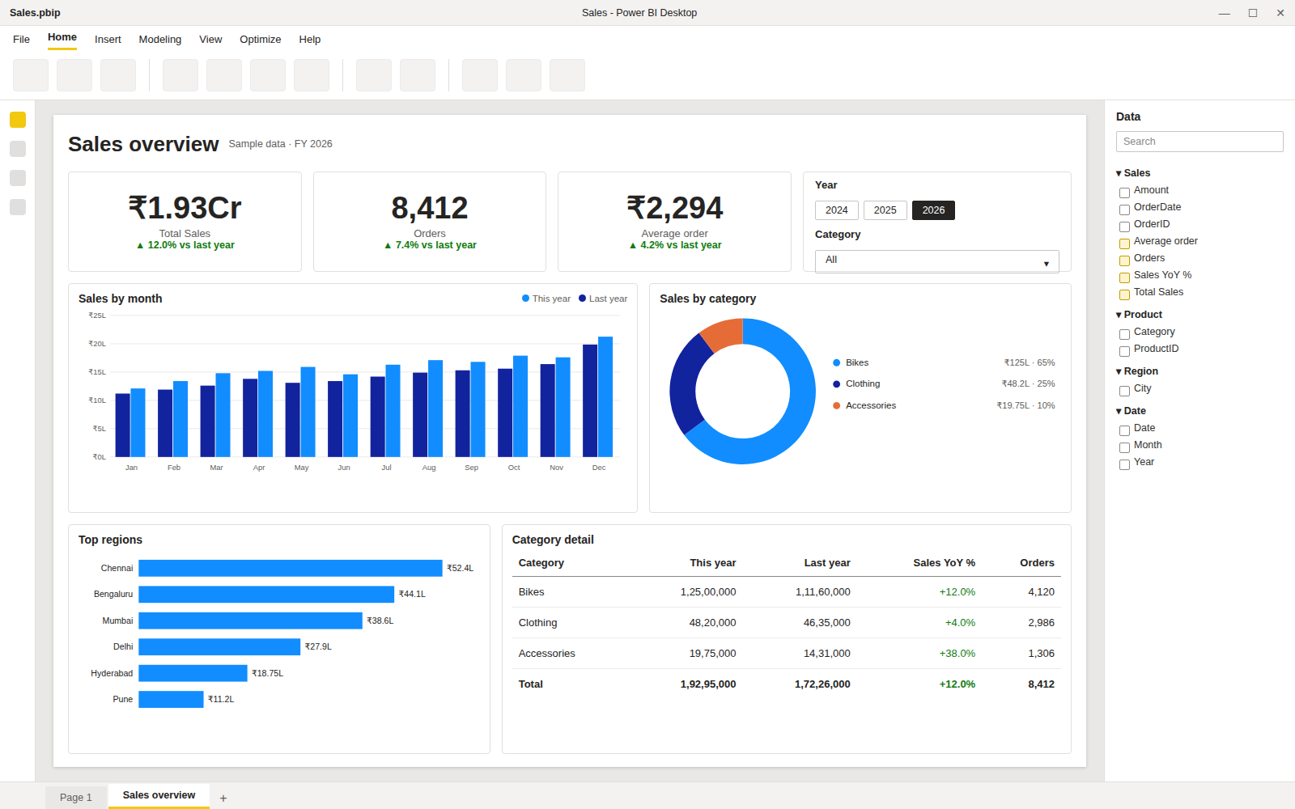Viewport: 1295px width, 809px height.
Task: Click the Bikes legend color dot
Action: (837, 363)
